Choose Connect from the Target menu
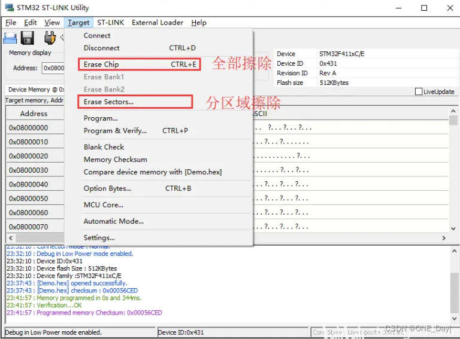Viewport: 460px width, 339px height. tap(158, 35)
